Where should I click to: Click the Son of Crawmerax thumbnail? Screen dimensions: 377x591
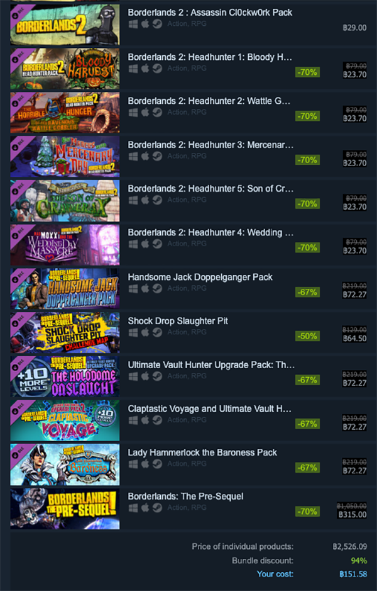click(65, 201)
